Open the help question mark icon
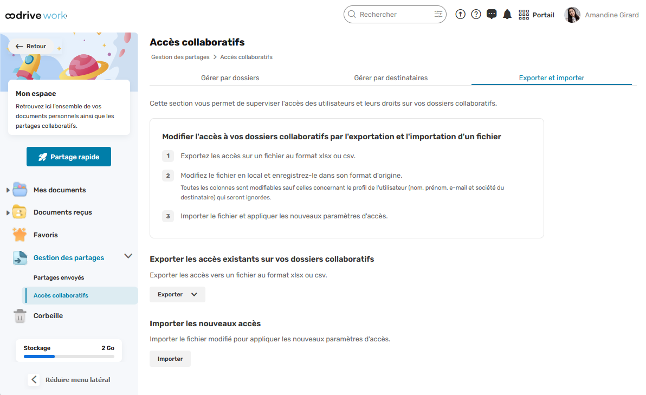646x395 pixels. coord(476,15)
